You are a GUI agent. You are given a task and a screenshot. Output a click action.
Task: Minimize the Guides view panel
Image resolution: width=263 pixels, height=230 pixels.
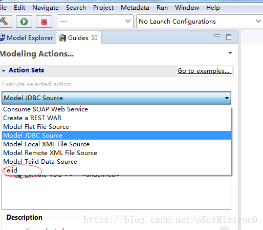point(217,35)
